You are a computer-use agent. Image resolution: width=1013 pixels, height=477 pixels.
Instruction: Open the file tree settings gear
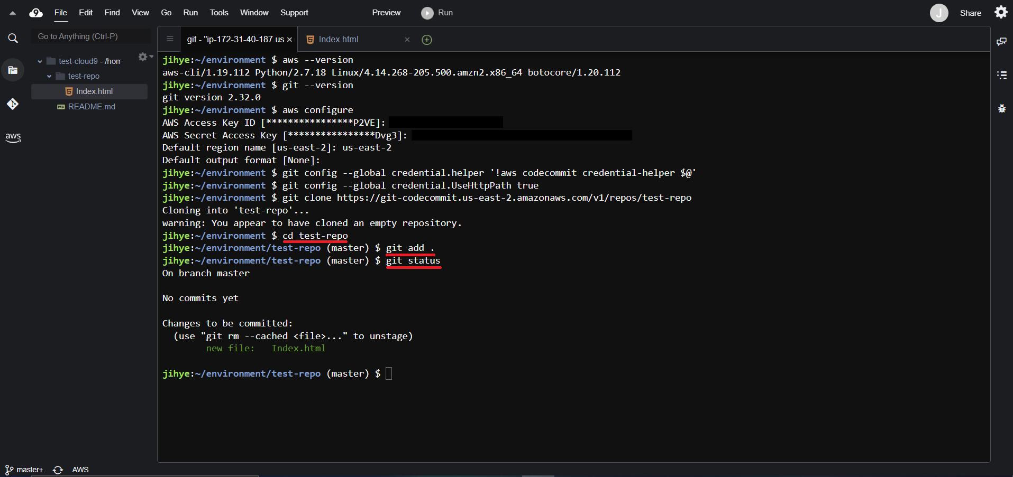[143, 57]
